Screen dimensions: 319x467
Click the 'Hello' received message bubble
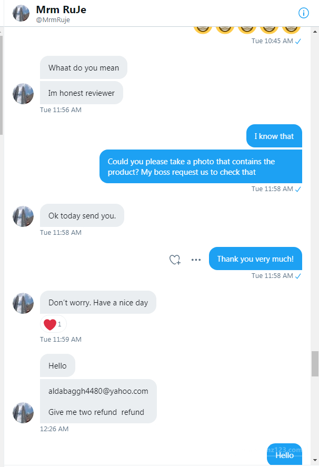point(57,366)
